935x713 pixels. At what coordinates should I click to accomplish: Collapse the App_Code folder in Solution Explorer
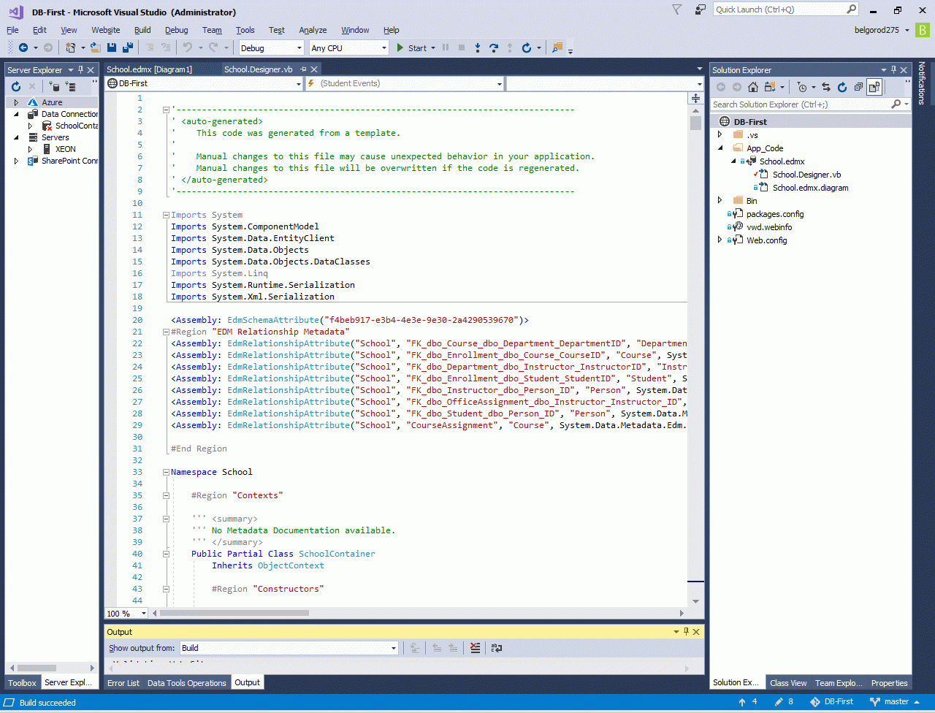coord(720,148)
